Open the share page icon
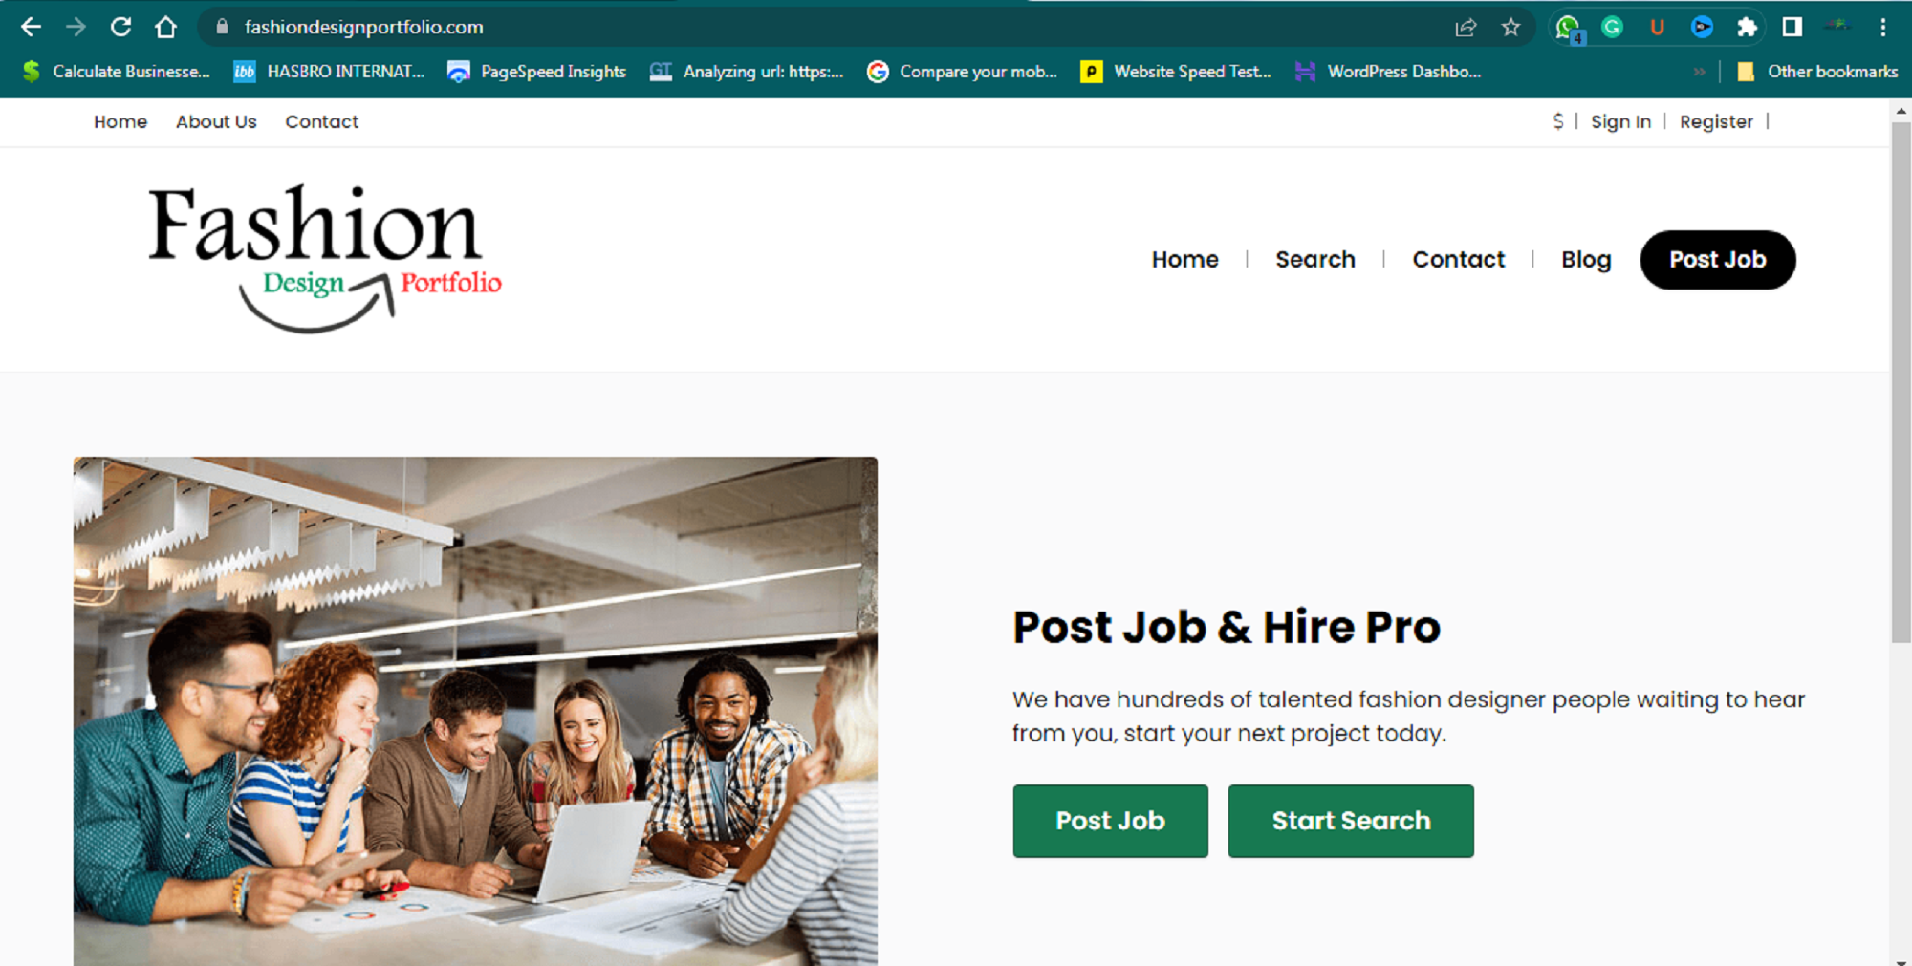The image size is (1912, 966). pyautogui.click(x=1466, y=27)
